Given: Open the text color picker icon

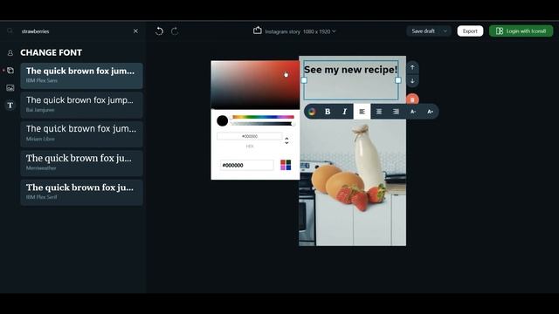Looking at the screenshot, I should tap(312, 112).
